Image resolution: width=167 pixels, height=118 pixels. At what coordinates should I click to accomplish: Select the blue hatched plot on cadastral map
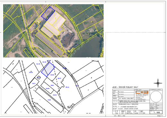point(48,70)
